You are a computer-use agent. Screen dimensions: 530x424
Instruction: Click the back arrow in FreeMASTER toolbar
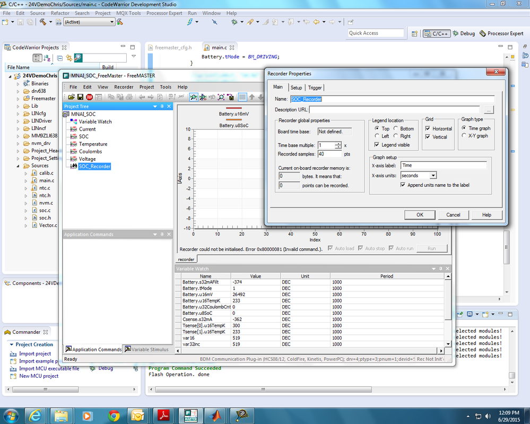(142, 97)
